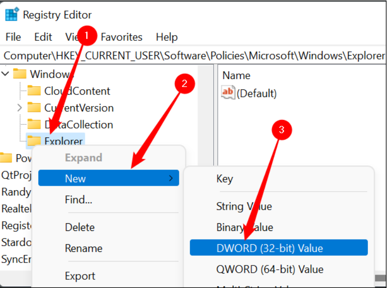Click the Registry Editor app icon in title bar
387x288 pixels.
pos(11,14)
